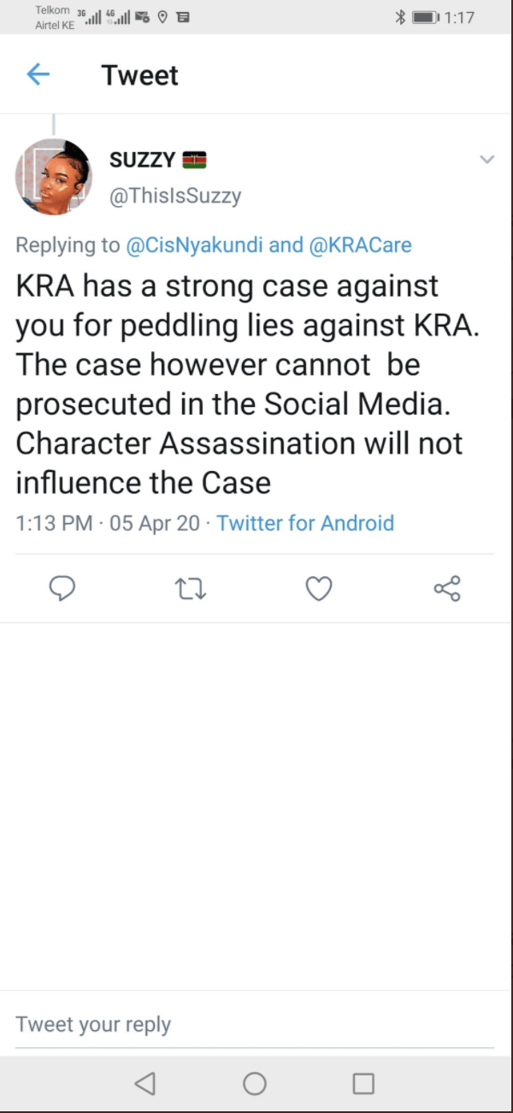Tap the SUZZY display name

pyautogui.click(x=143, y=160)
